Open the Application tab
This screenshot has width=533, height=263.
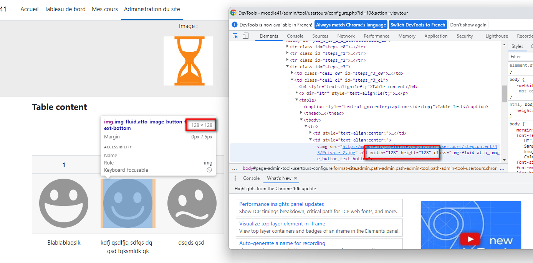[436, 36]
